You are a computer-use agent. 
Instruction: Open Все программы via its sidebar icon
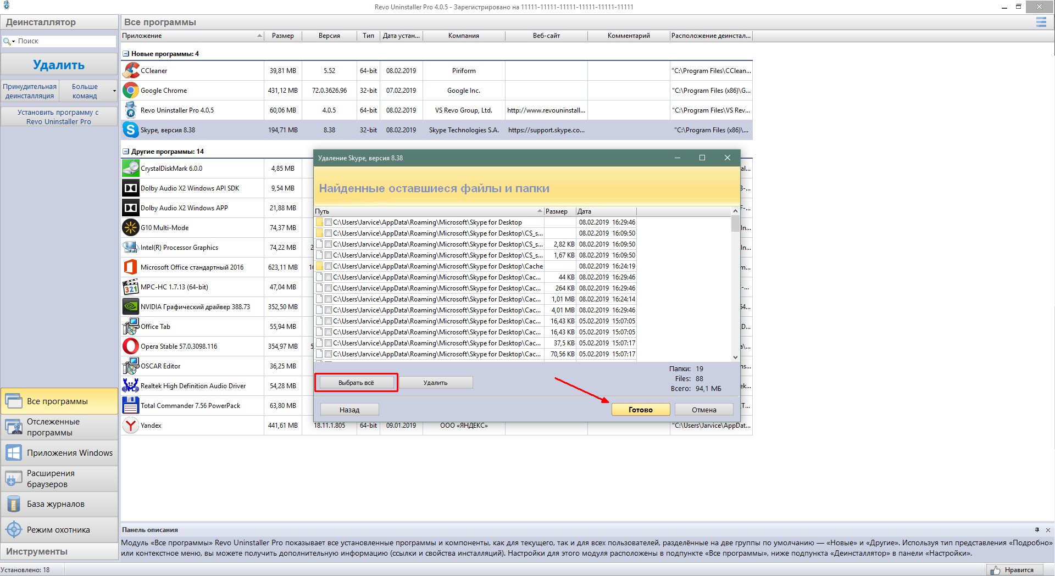14,401
